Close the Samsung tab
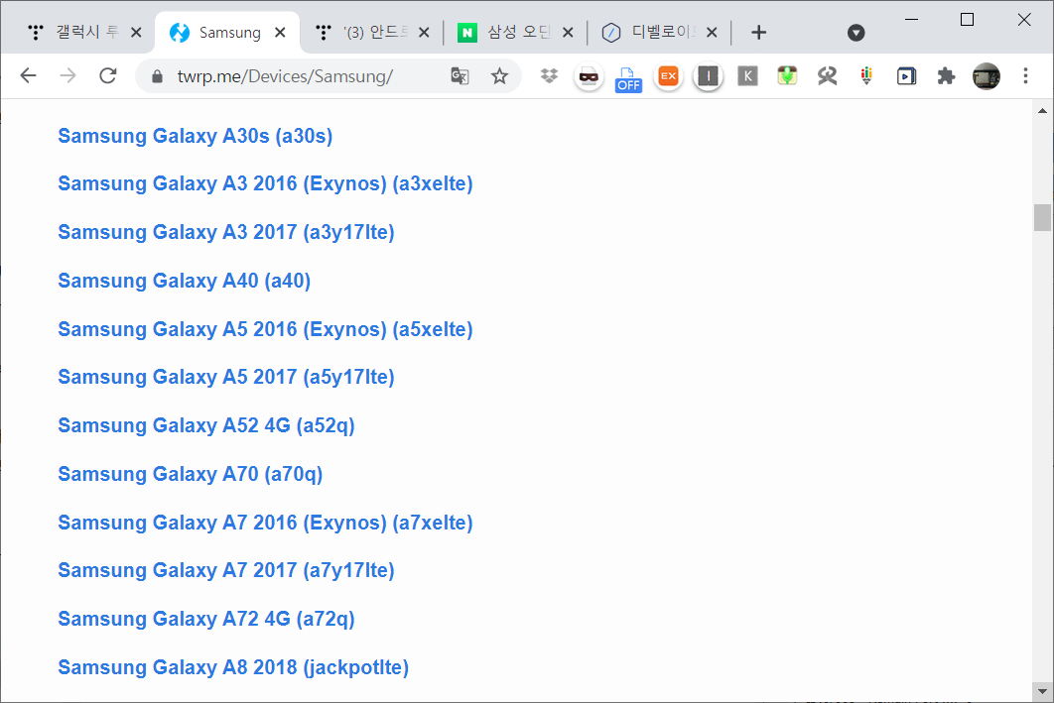This screenshot has height=703, width=1054. tap(280, 33)
